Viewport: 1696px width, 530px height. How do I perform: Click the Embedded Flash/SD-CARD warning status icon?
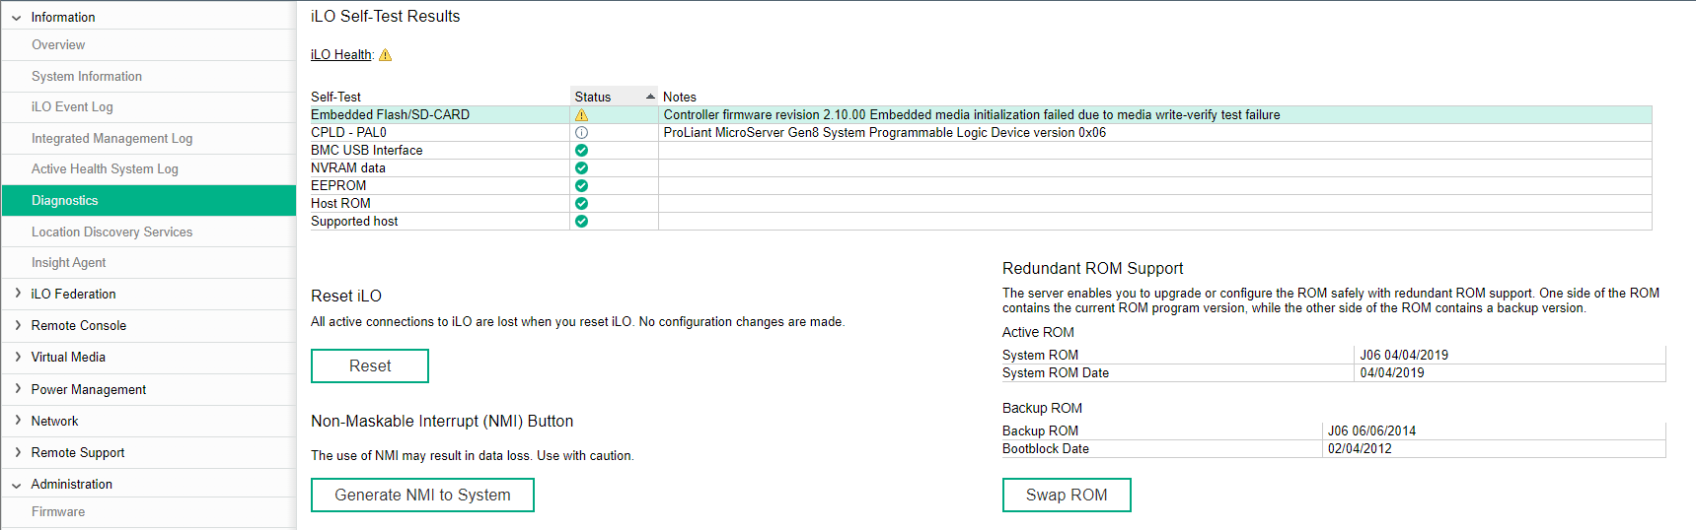[581, 115]
